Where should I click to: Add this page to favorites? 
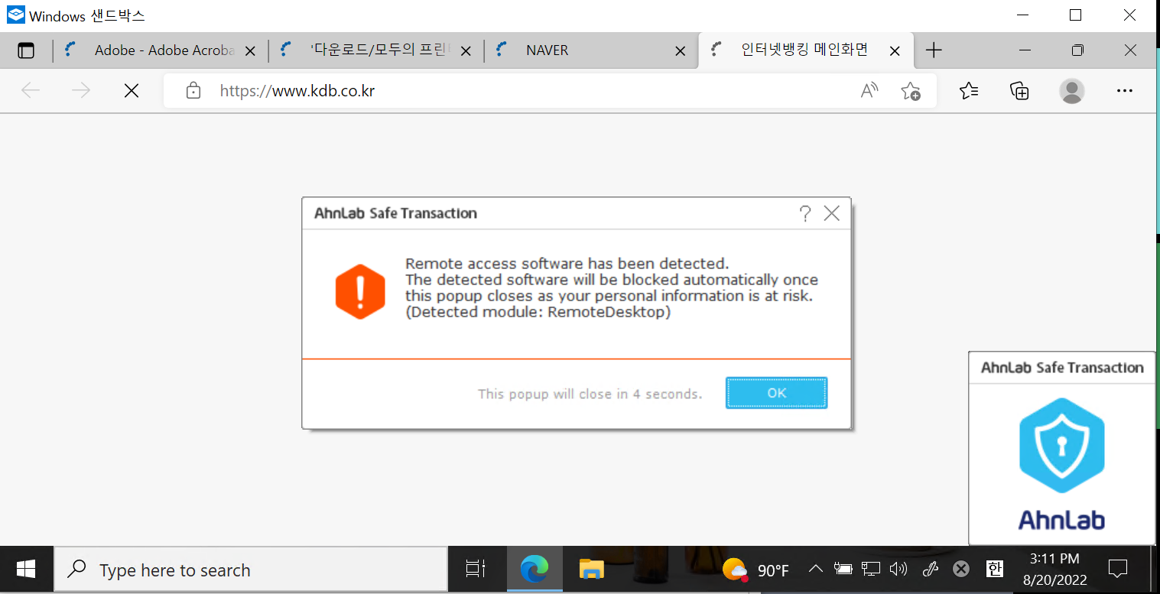[910, 91]
